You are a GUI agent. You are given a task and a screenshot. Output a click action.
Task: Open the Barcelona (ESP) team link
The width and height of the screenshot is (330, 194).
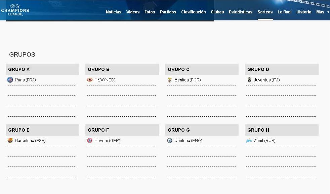point(30,141)
